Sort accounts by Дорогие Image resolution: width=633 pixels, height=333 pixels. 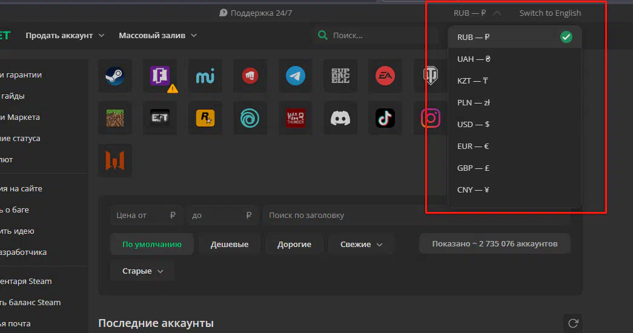pos(294,244)
